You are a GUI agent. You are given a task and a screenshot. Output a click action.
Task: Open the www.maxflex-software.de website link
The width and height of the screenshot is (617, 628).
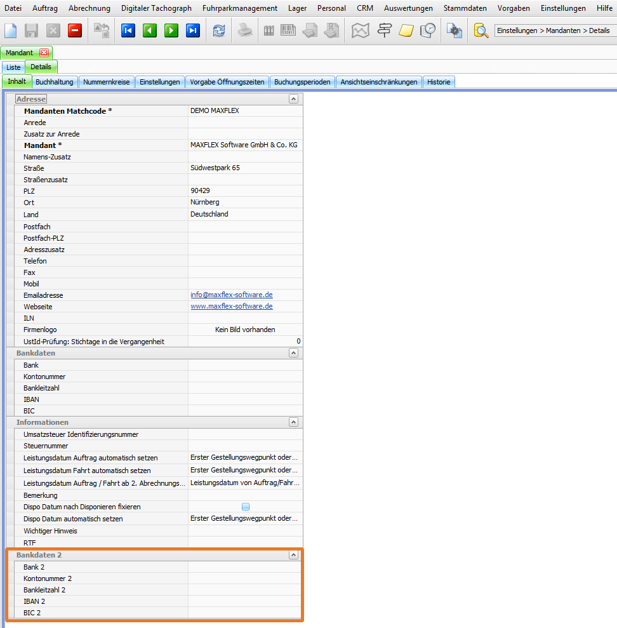tap(231, 306)
